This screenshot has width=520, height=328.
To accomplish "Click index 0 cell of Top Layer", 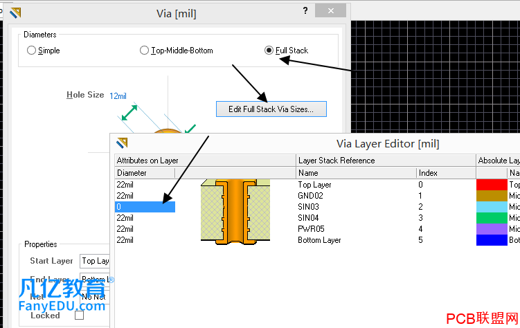I will [x=420, y=185].
